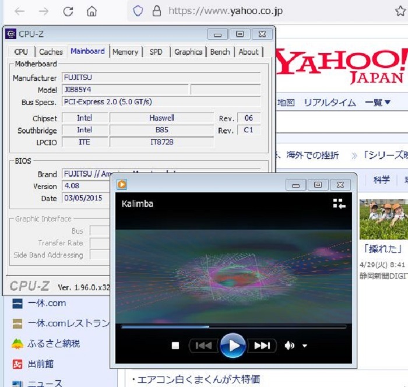Select the Mainboard tab in CPU-Z

coord(87,51)
